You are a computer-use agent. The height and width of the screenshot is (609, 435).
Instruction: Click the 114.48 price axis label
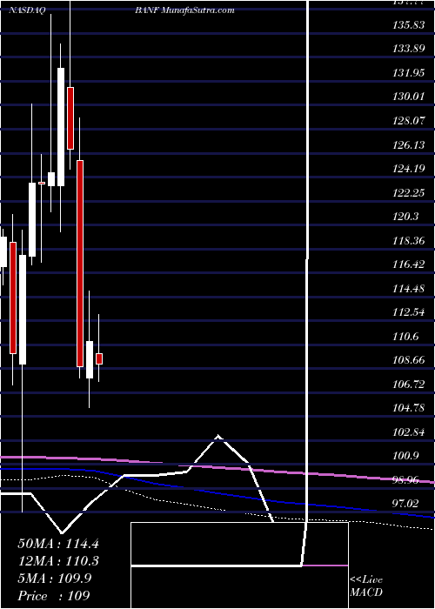[408, 288]
